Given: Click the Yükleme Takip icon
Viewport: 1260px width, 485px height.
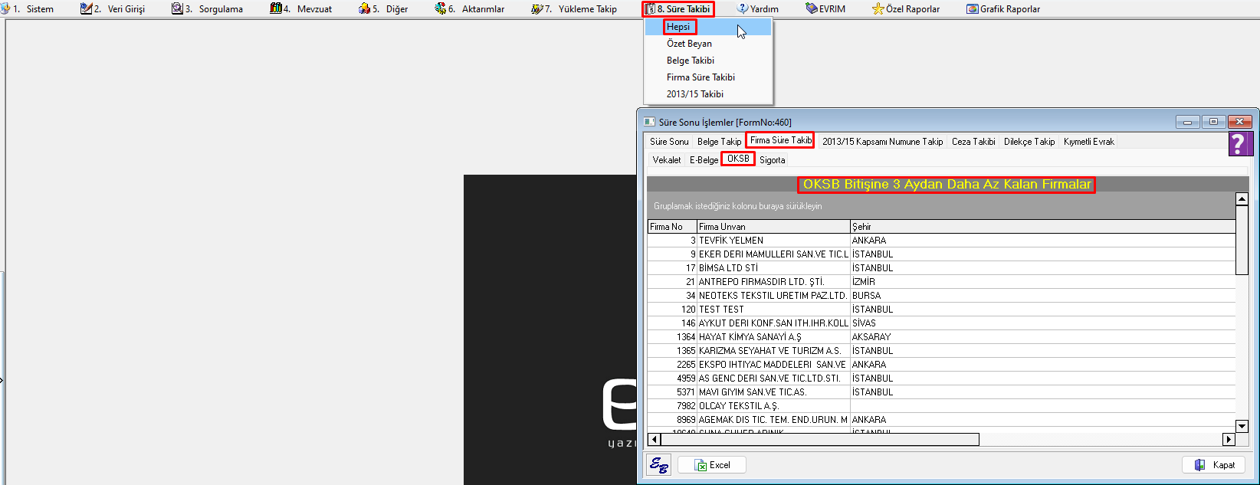Looking at the screenshot, I should 537,8.
